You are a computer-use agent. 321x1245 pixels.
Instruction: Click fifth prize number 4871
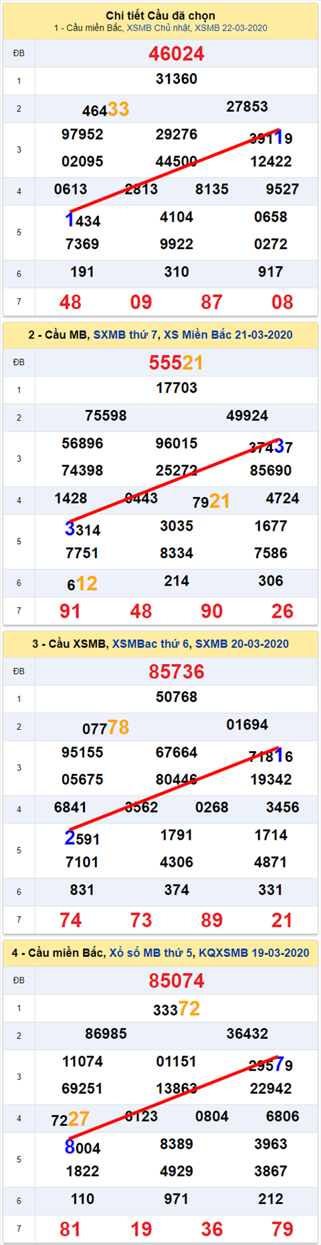pos(271,862)
